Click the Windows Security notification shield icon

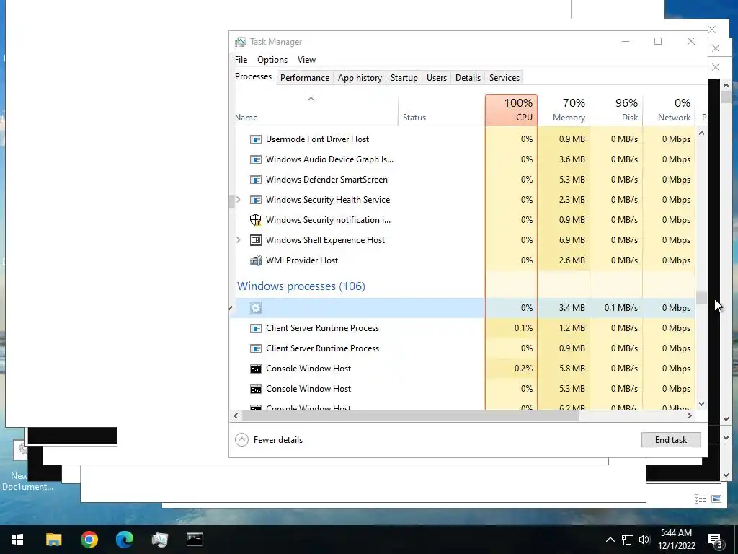pos(256,220)
